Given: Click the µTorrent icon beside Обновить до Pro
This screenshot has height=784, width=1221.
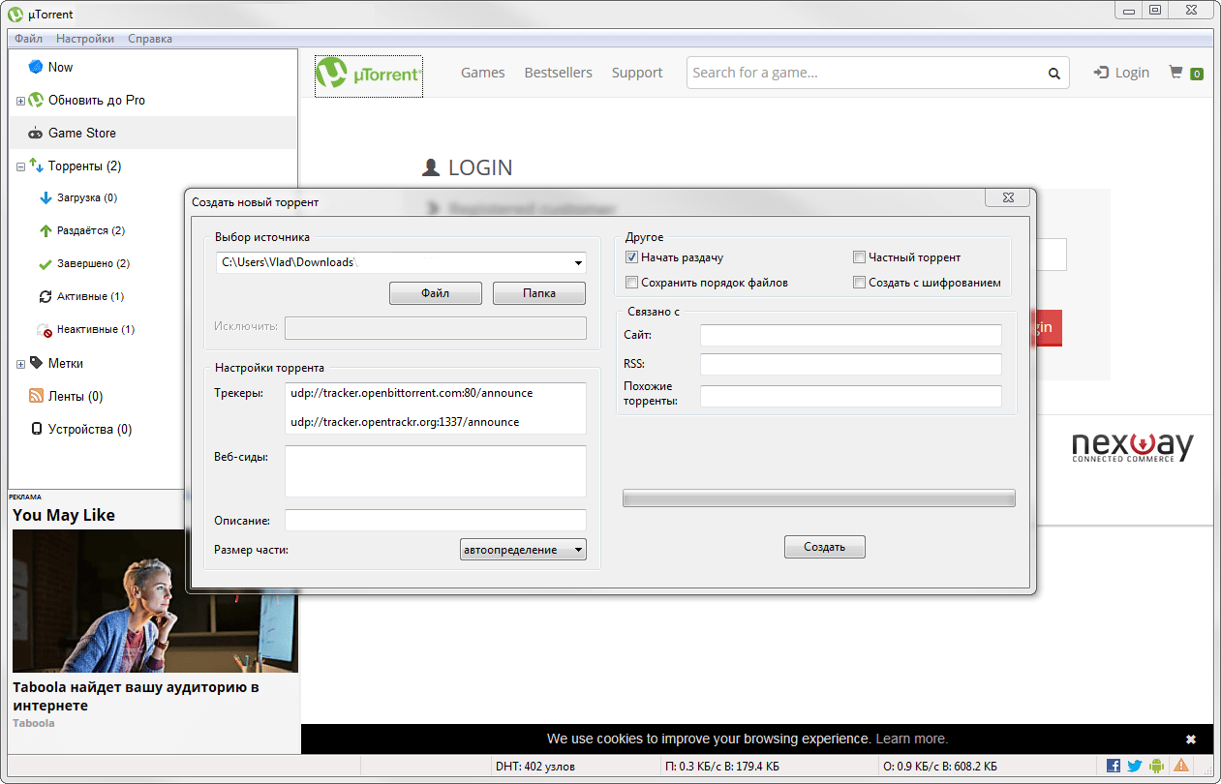Looking at the screenshot, I should (36, 100).
